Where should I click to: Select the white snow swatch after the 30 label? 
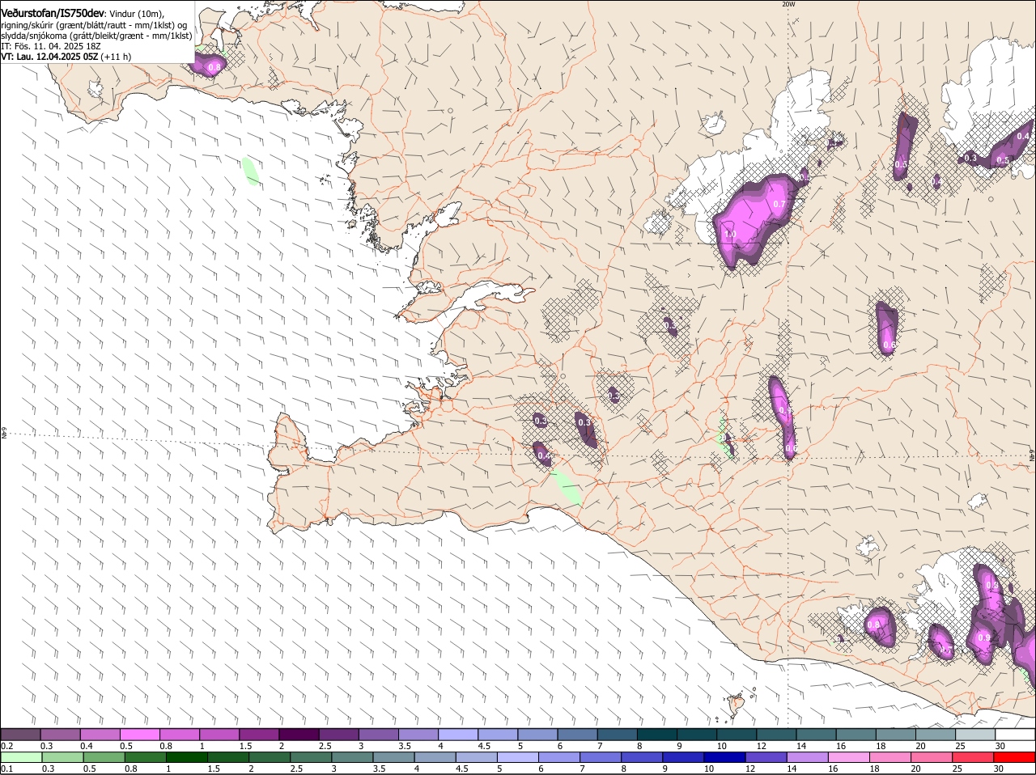coord(1016,734)
